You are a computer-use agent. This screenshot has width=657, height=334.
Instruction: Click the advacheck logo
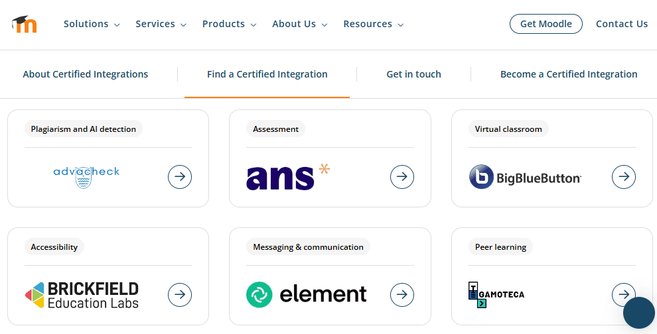point(86,177)
